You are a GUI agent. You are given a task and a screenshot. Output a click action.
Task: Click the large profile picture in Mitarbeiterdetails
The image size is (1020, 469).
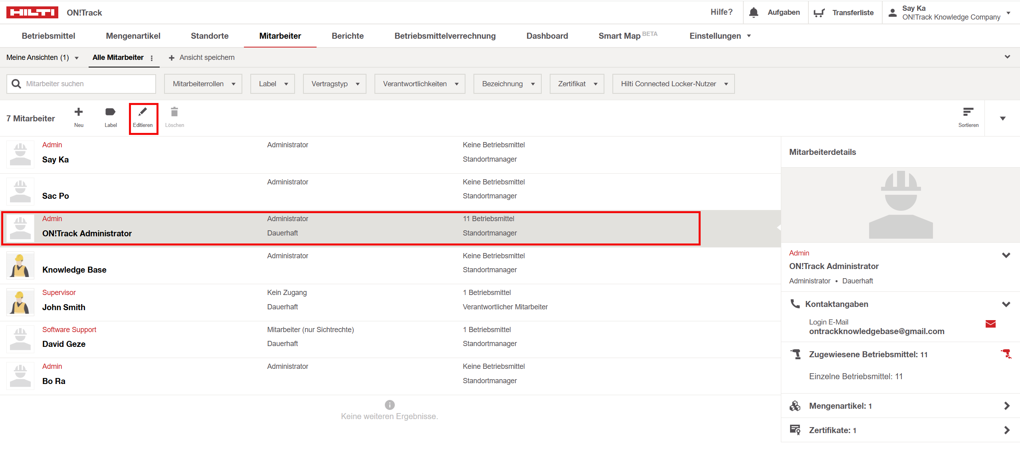coord(901,205)
